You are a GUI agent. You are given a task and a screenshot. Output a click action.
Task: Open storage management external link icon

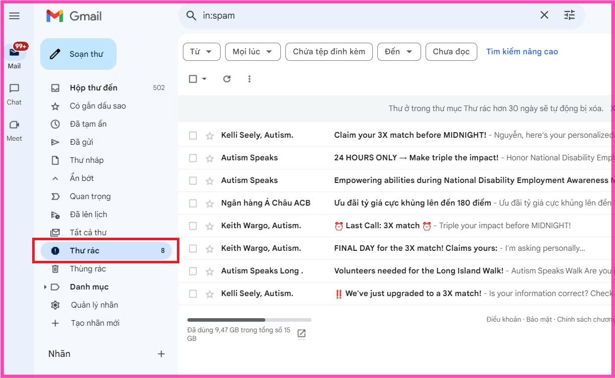tap(301, 334)
